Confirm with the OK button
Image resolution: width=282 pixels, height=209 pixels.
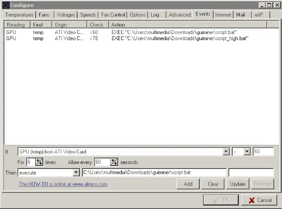click(221, 200)
